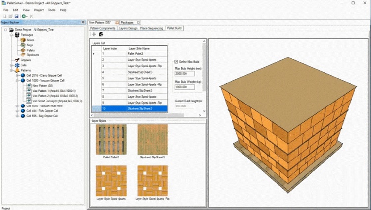This screenshot has width=371, height=210.
Task: Toggle the Define Max Build checkbox
Action: 176,61
